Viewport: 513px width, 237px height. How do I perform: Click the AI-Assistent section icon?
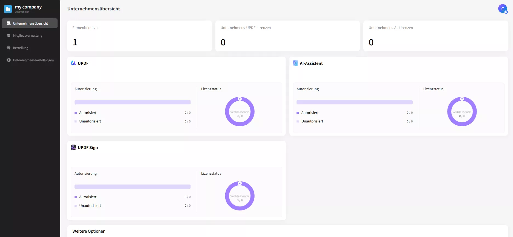tap(295, 63)
